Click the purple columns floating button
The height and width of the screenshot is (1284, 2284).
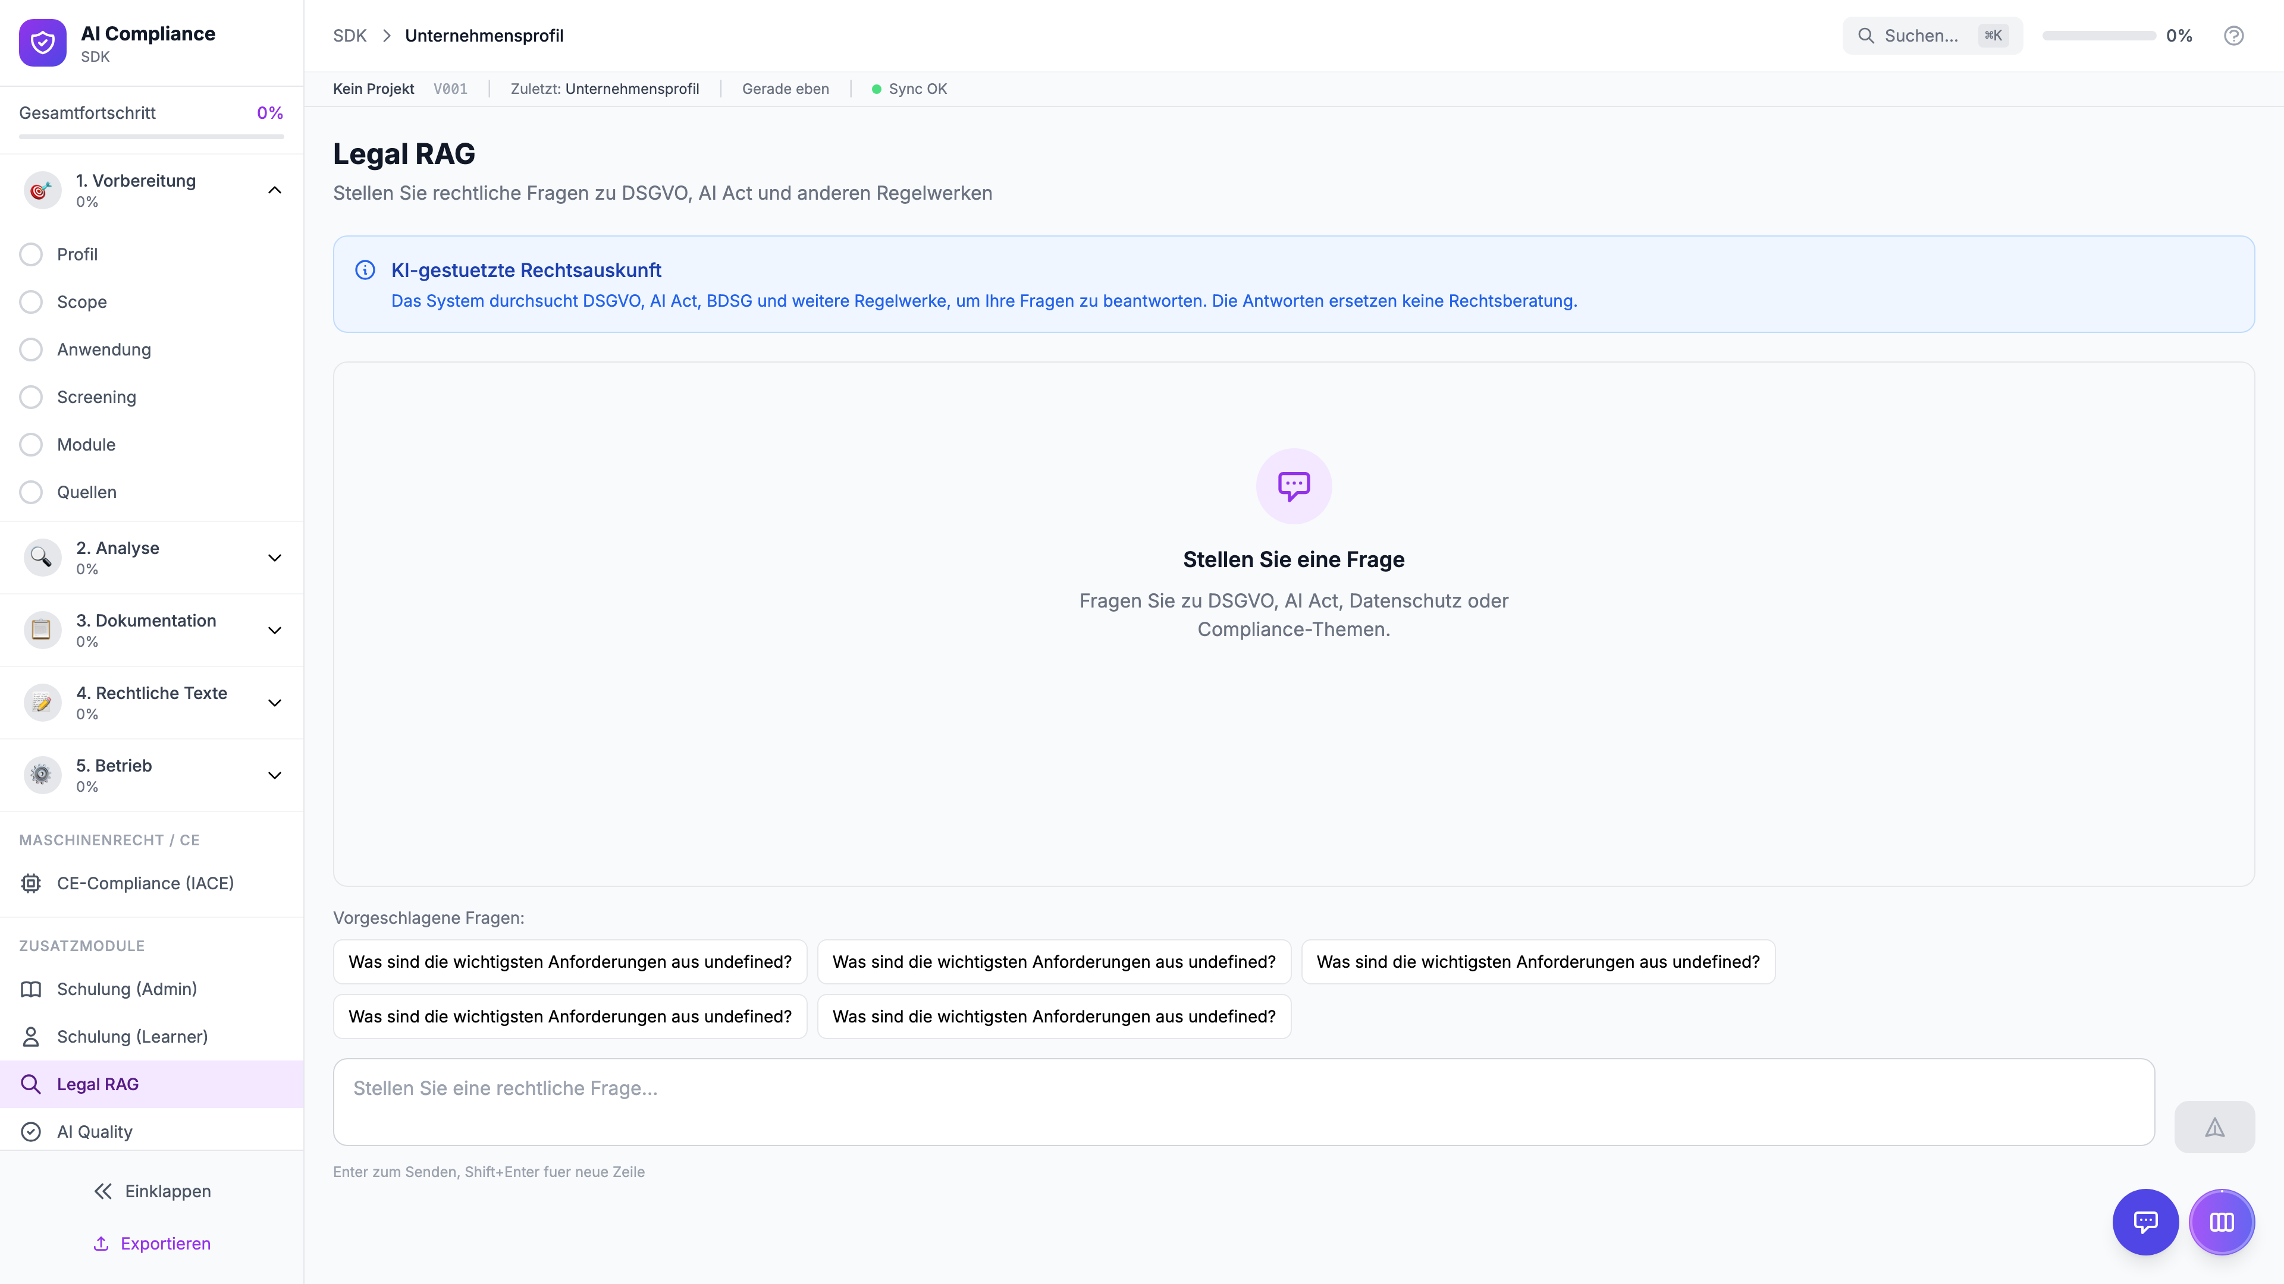click(x=2221, y=1222)
